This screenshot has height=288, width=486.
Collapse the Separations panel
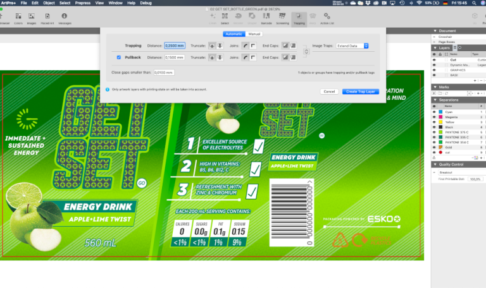click(435, 100)
